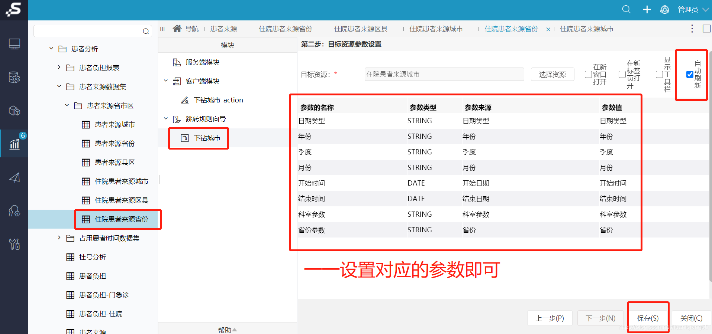The width and height of the screenshot is (712, 334).
Task: Click the tab list handle icon
Action: (162, 29)
